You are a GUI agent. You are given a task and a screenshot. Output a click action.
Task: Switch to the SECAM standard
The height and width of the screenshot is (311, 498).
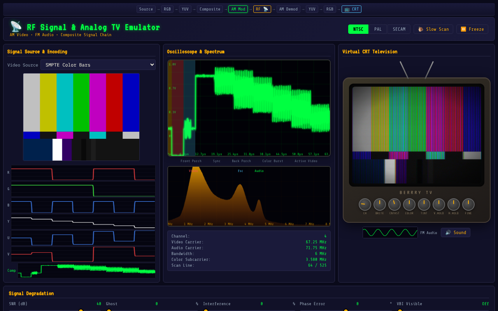(x=399, y=29)
